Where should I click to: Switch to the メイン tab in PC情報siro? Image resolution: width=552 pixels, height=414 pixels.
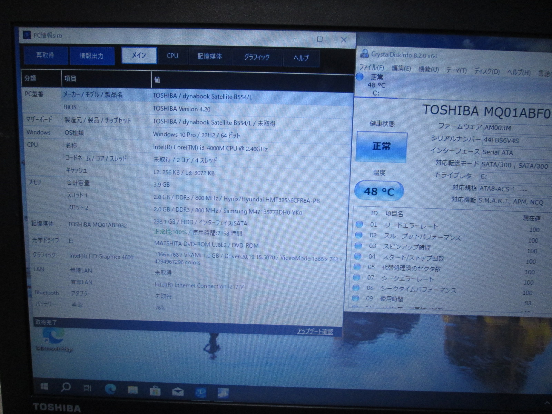coord(139,55)
